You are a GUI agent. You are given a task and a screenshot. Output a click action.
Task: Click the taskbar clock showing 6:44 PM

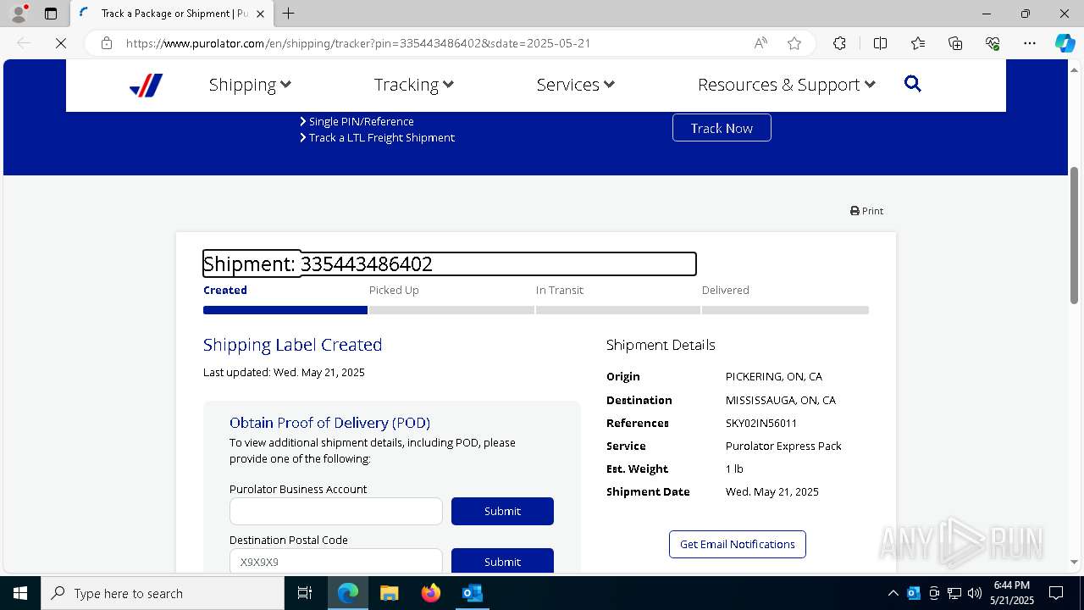(1012, 593)
